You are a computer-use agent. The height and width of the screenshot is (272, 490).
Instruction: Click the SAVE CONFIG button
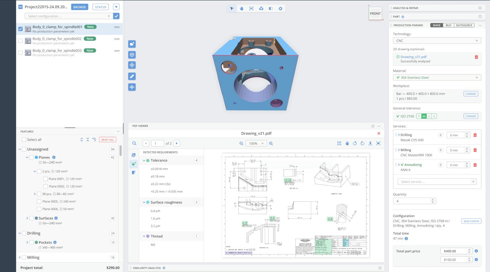click(471, 221)
